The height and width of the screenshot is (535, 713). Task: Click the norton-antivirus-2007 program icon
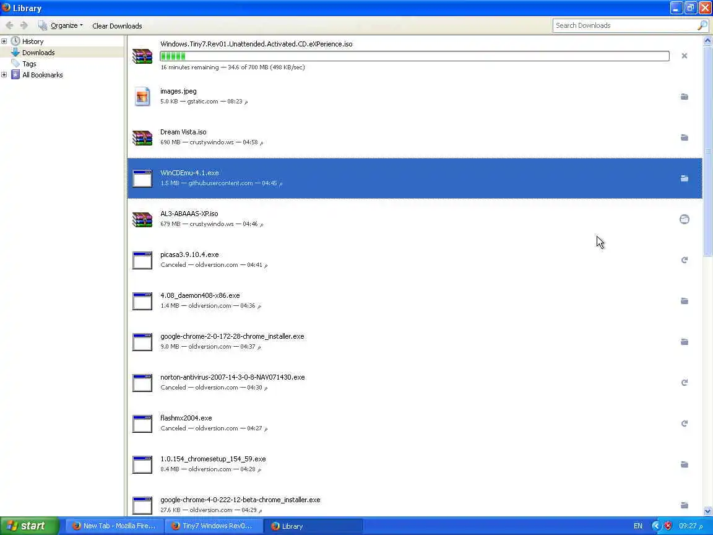pyautogui.click(x=142, y=383)
